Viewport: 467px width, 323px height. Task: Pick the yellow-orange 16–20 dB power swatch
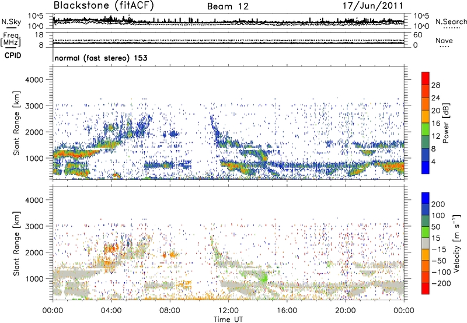[x=426, y=116]
